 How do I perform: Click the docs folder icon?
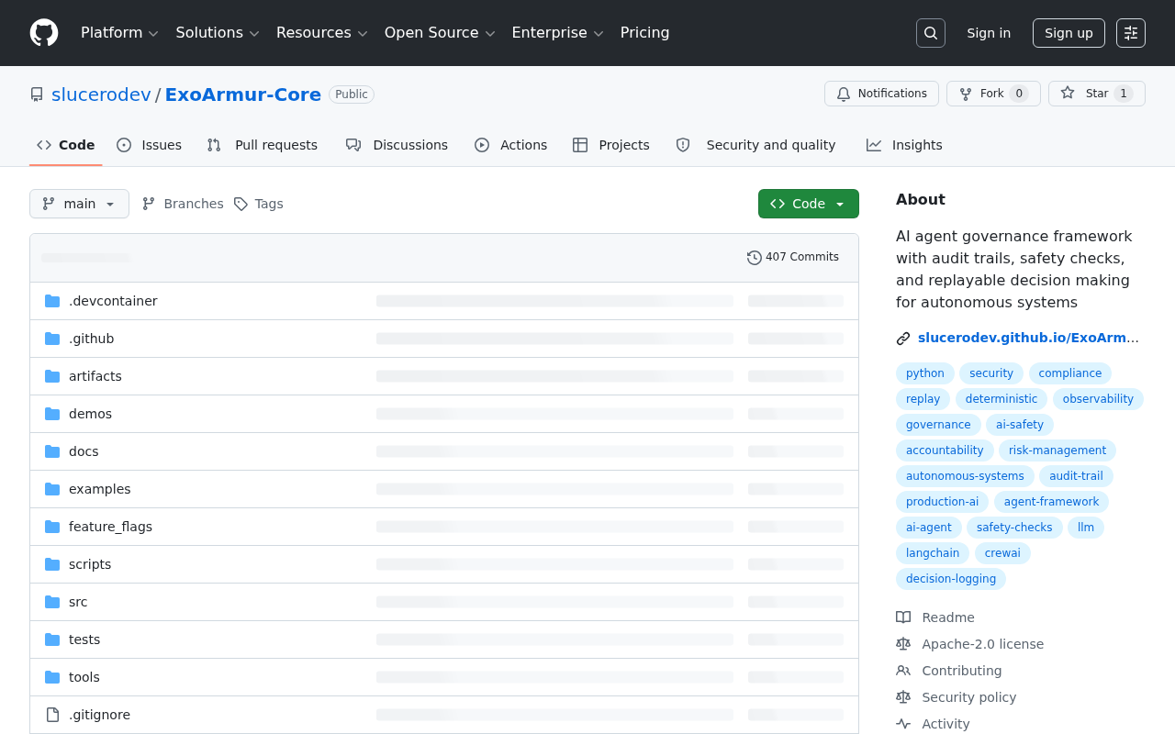pos(52,451)
